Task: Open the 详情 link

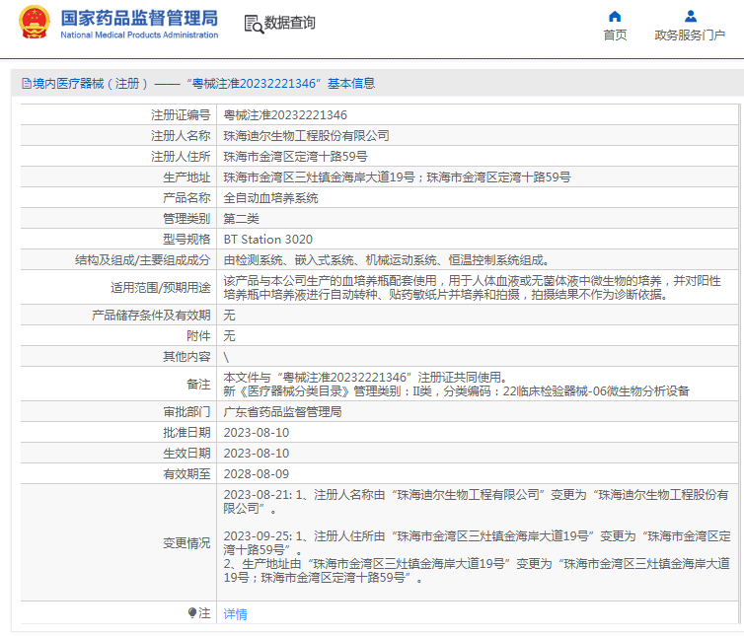Action: (x=236, y=614)
